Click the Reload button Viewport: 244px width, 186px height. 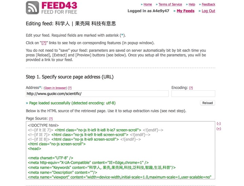(x=207, y=103)
